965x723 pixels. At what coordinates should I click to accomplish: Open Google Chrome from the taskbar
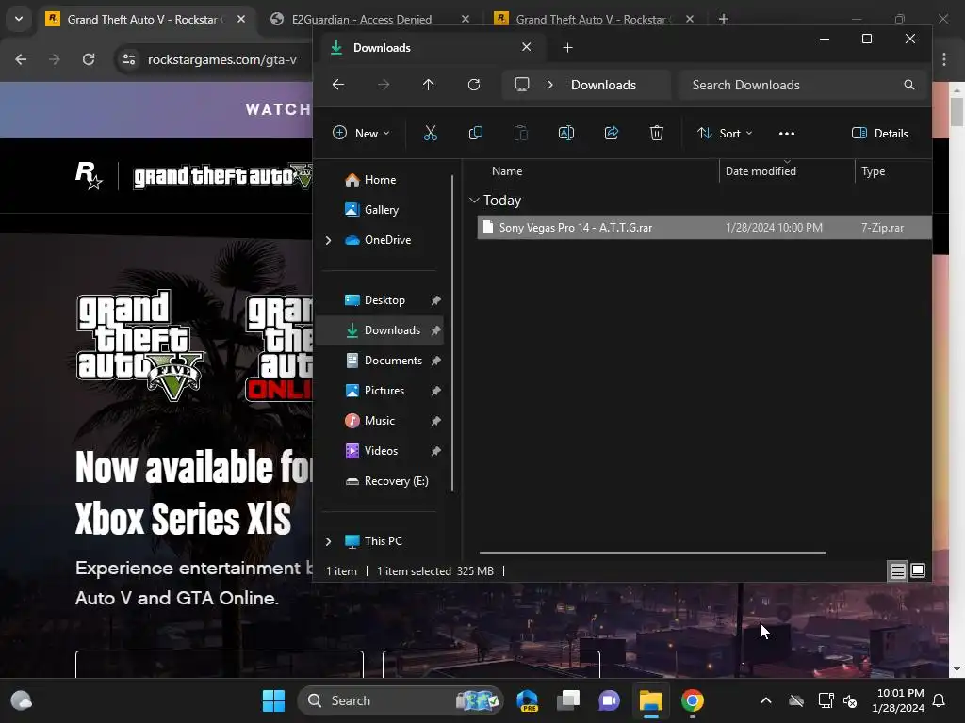(693, 700)
